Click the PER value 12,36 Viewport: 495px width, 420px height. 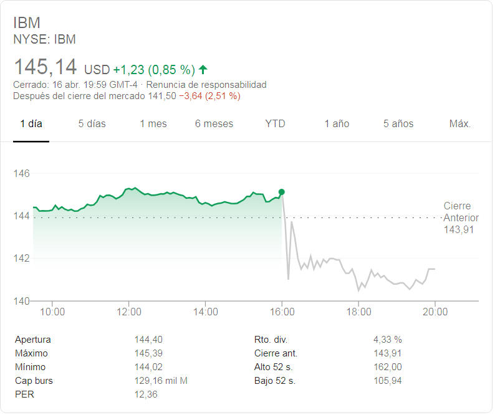146,394
